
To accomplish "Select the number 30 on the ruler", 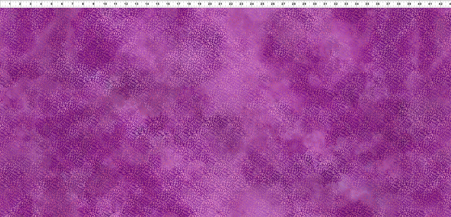I will 315,4.
